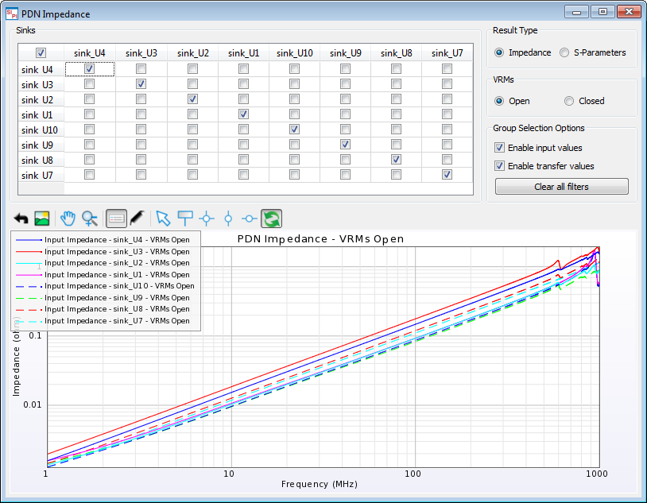Click the horizontal line marker icon
The image size is (647, 503).
coord(250,218)
